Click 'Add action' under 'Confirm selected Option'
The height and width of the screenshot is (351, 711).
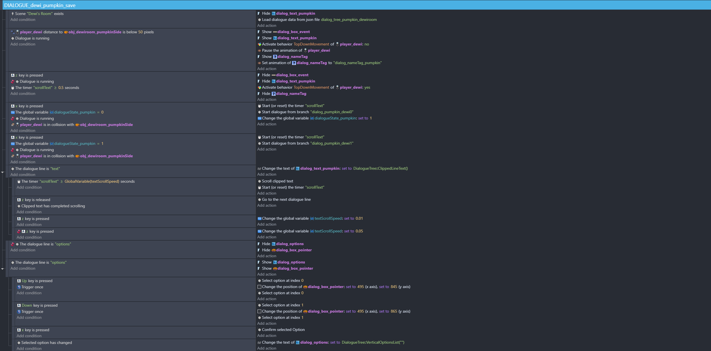[x=267, y=336]
